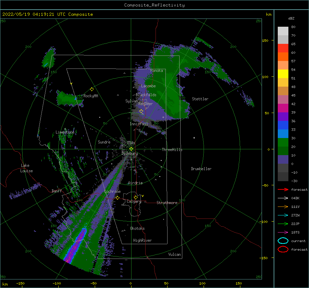Image resolution: width=309 pixels, height=288 pixels.
Task: Click the Lacombe city label
Action: (x=148, y=86)
